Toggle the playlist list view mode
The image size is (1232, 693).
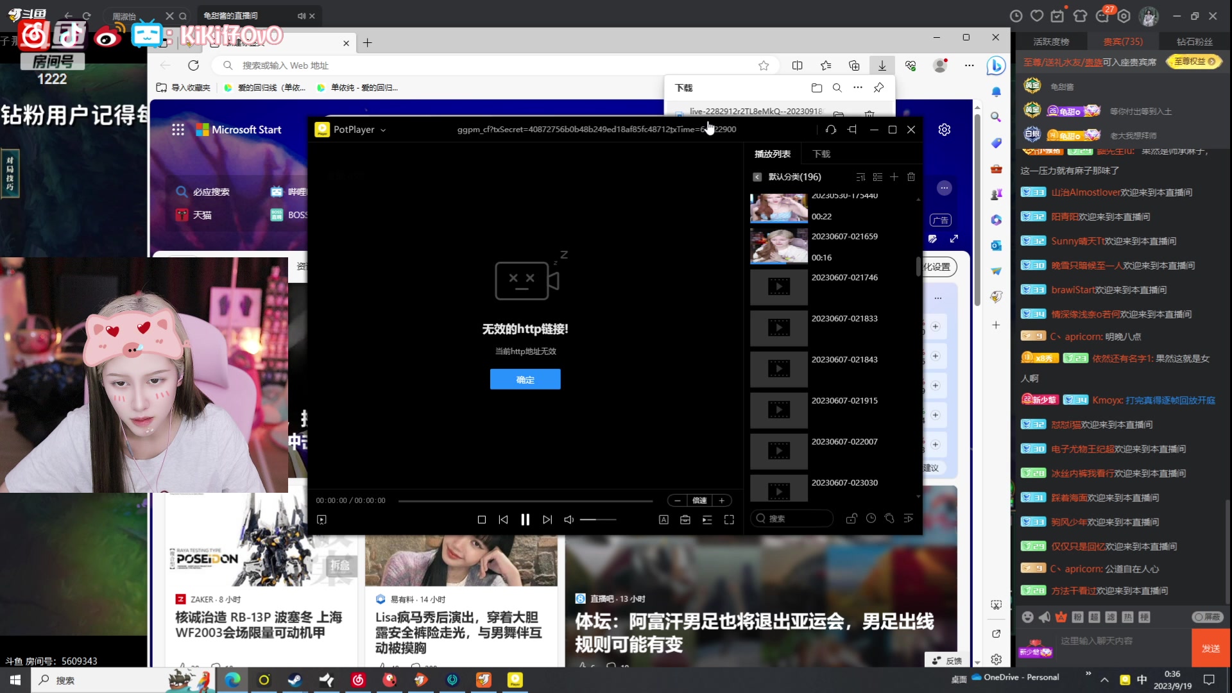tap(877, 177)
